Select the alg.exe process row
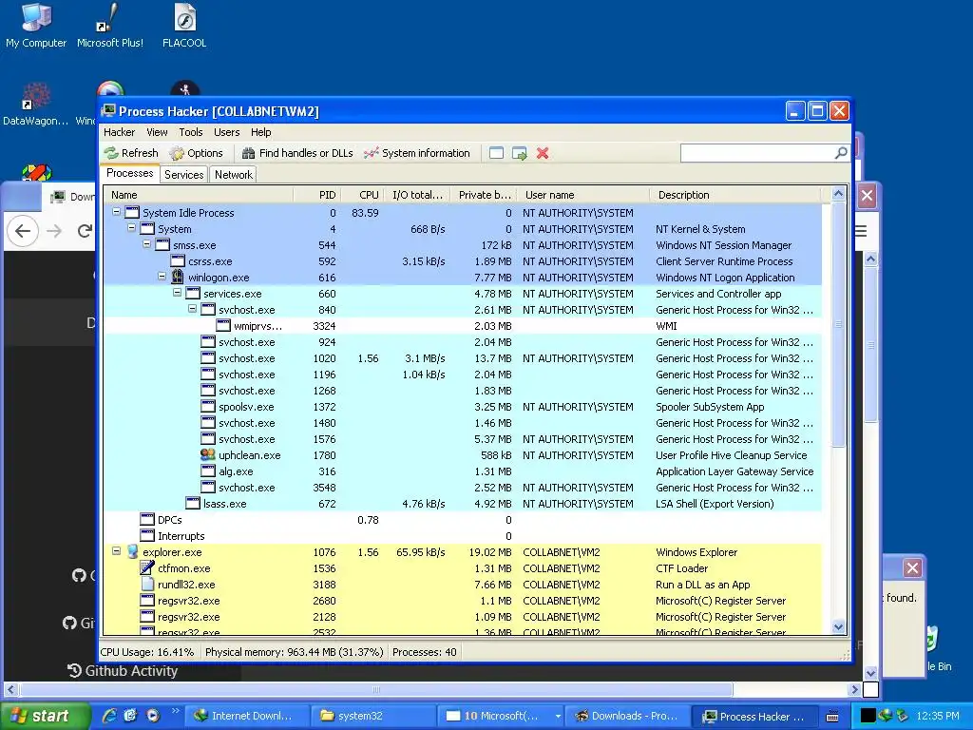This screenshot has height=730, width=973. (463, 471)
